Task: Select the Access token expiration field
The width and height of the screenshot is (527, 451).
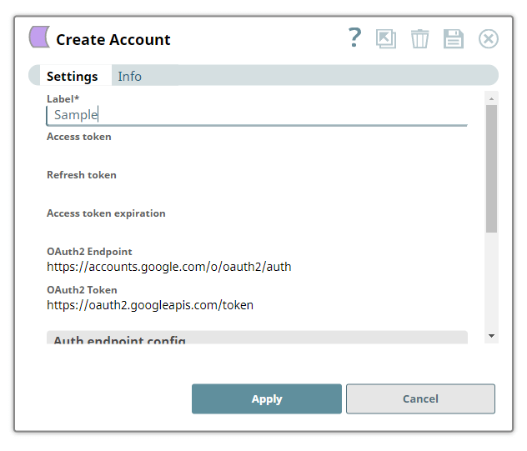Action: 256,230
